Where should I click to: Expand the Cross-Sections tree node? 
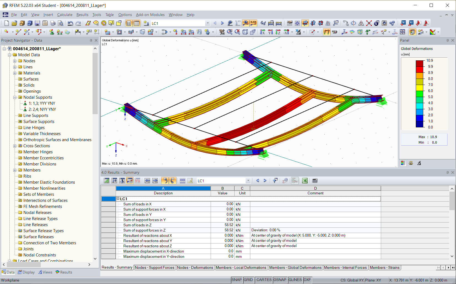click(x=15, y=146)
